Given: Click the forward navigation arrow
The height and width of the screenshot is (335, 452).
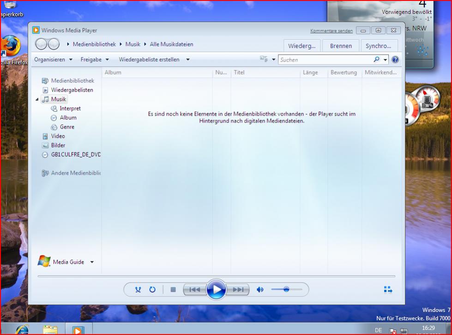Looking at the screenshot, I should 54,44.
